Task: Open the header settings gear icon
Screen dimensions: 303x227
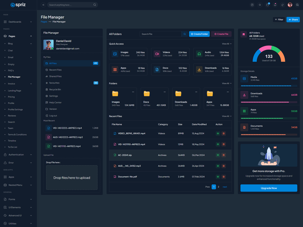Action: coord(297,5)
